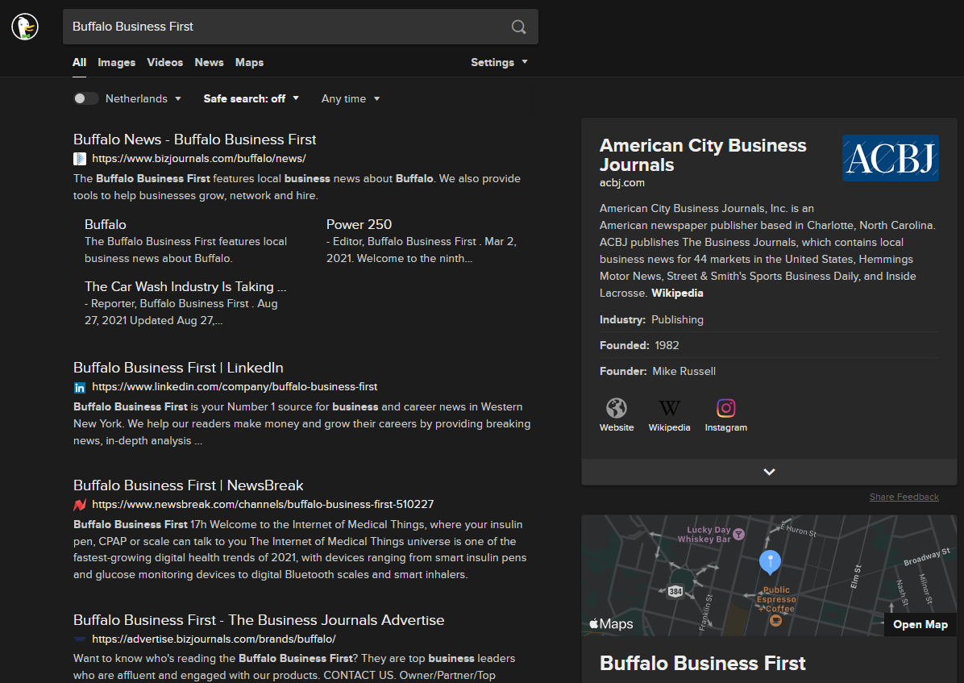Click the bizjournals.com/buffalo/news URL

pos(198,159)
